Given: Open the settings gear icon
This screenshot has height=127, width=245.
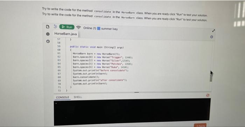Looking at the screenshot, I should tap(48, 34).
